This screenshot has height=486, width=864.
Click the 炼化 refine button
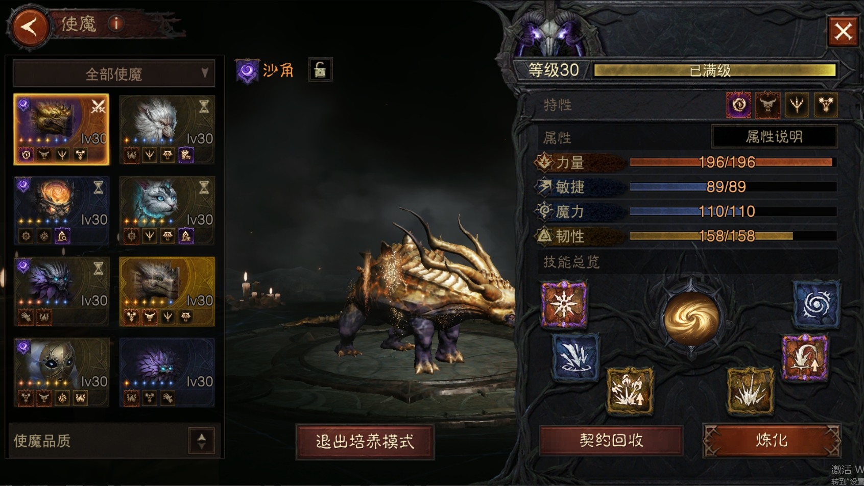[772, 440]
